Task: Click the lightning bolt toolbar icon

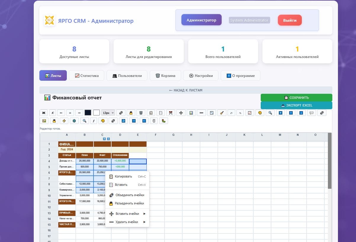Action: (x=64, y=121)
